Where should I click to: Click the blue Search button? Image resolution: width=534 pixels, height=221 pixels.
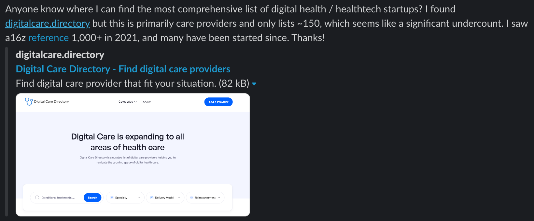(92, 198)
